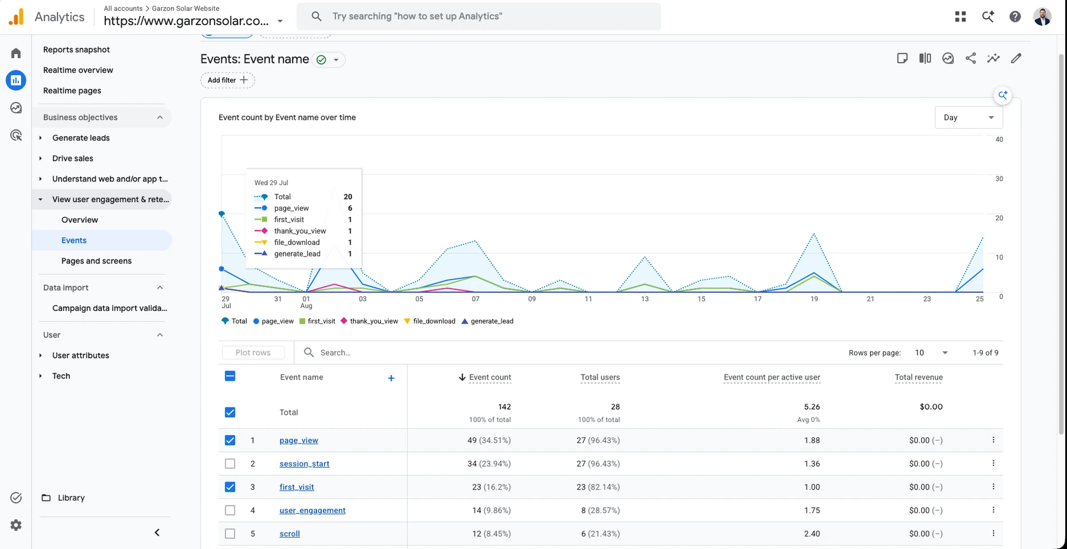
Task: Open the engagement Overview report
Action: click(x=80, y=220)
